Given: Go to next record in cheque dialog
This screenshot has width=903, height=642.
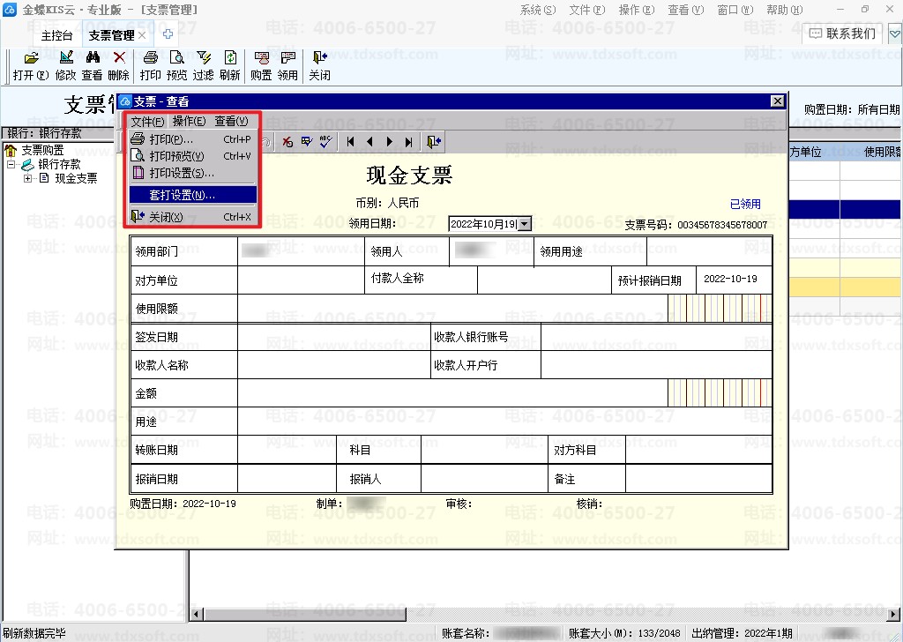Looking at the screenshot, I should point(389,142).
